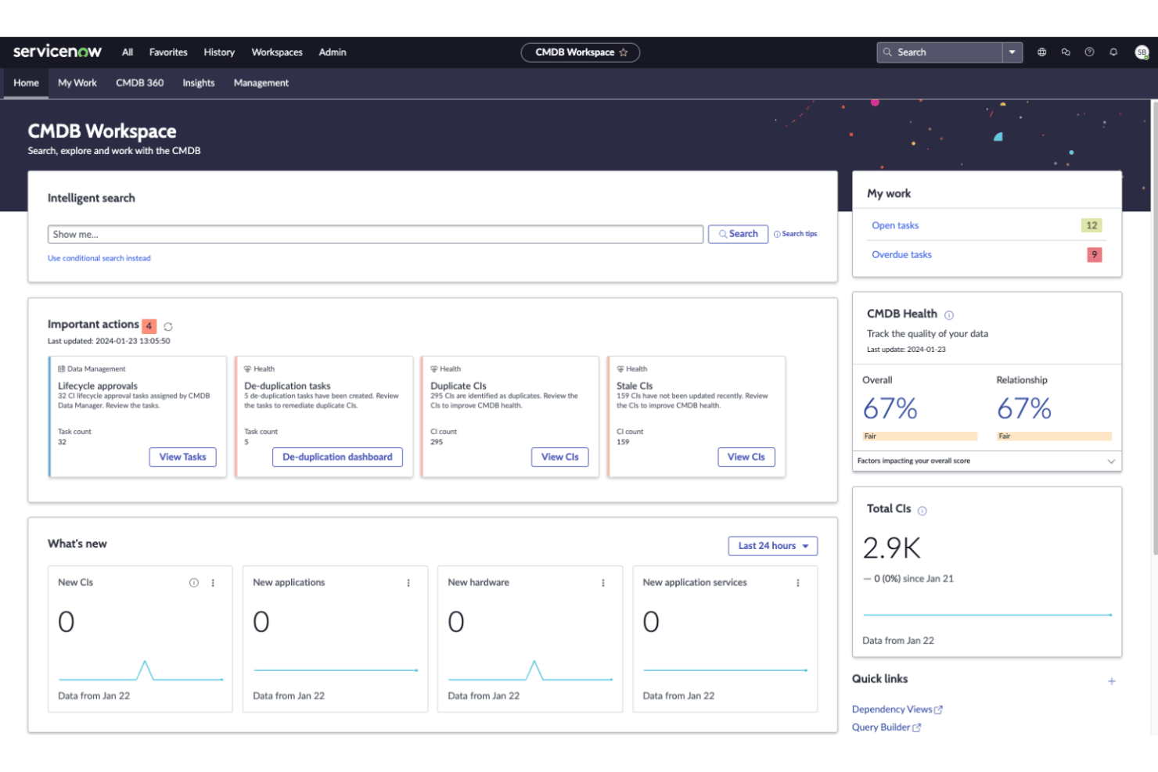Select the Home tab
Image resolution: width=1158 pixels, height=772 pixels.
pos(26,83)
